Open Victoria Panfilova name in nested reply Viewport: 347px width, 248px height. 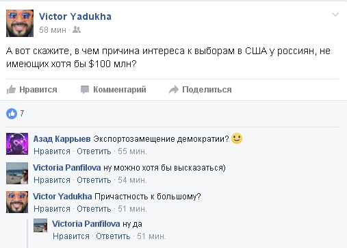[86, 224]
